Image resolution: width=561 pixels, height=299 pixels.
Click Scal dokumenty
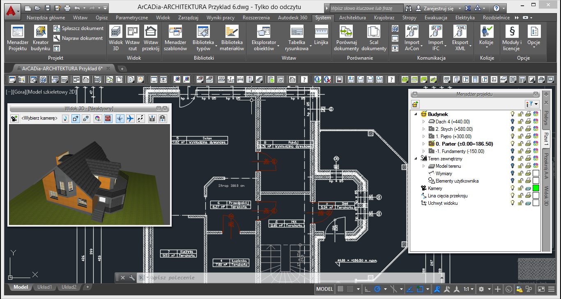pos(374,38)
